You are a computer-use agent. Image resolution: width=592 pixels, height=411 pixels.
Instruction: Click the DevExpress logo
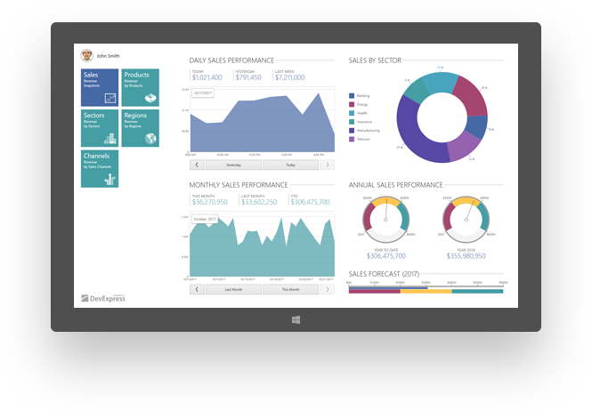pos(103,299)
